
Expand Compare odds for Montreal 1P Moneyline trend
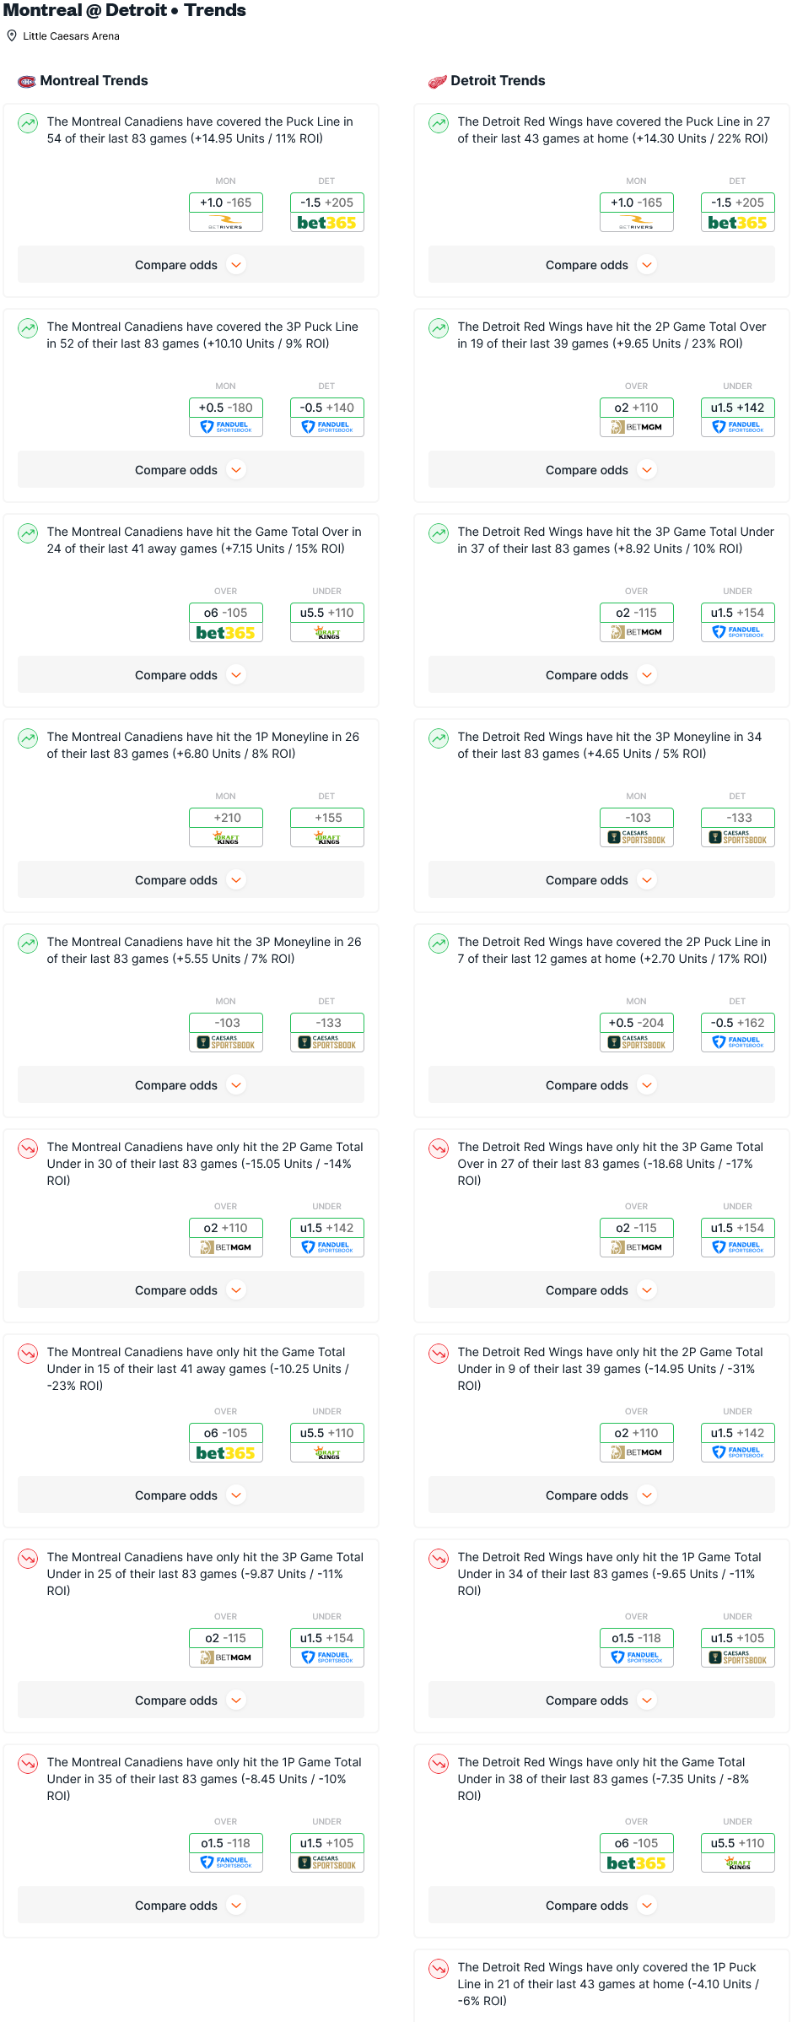click(191, 880)
